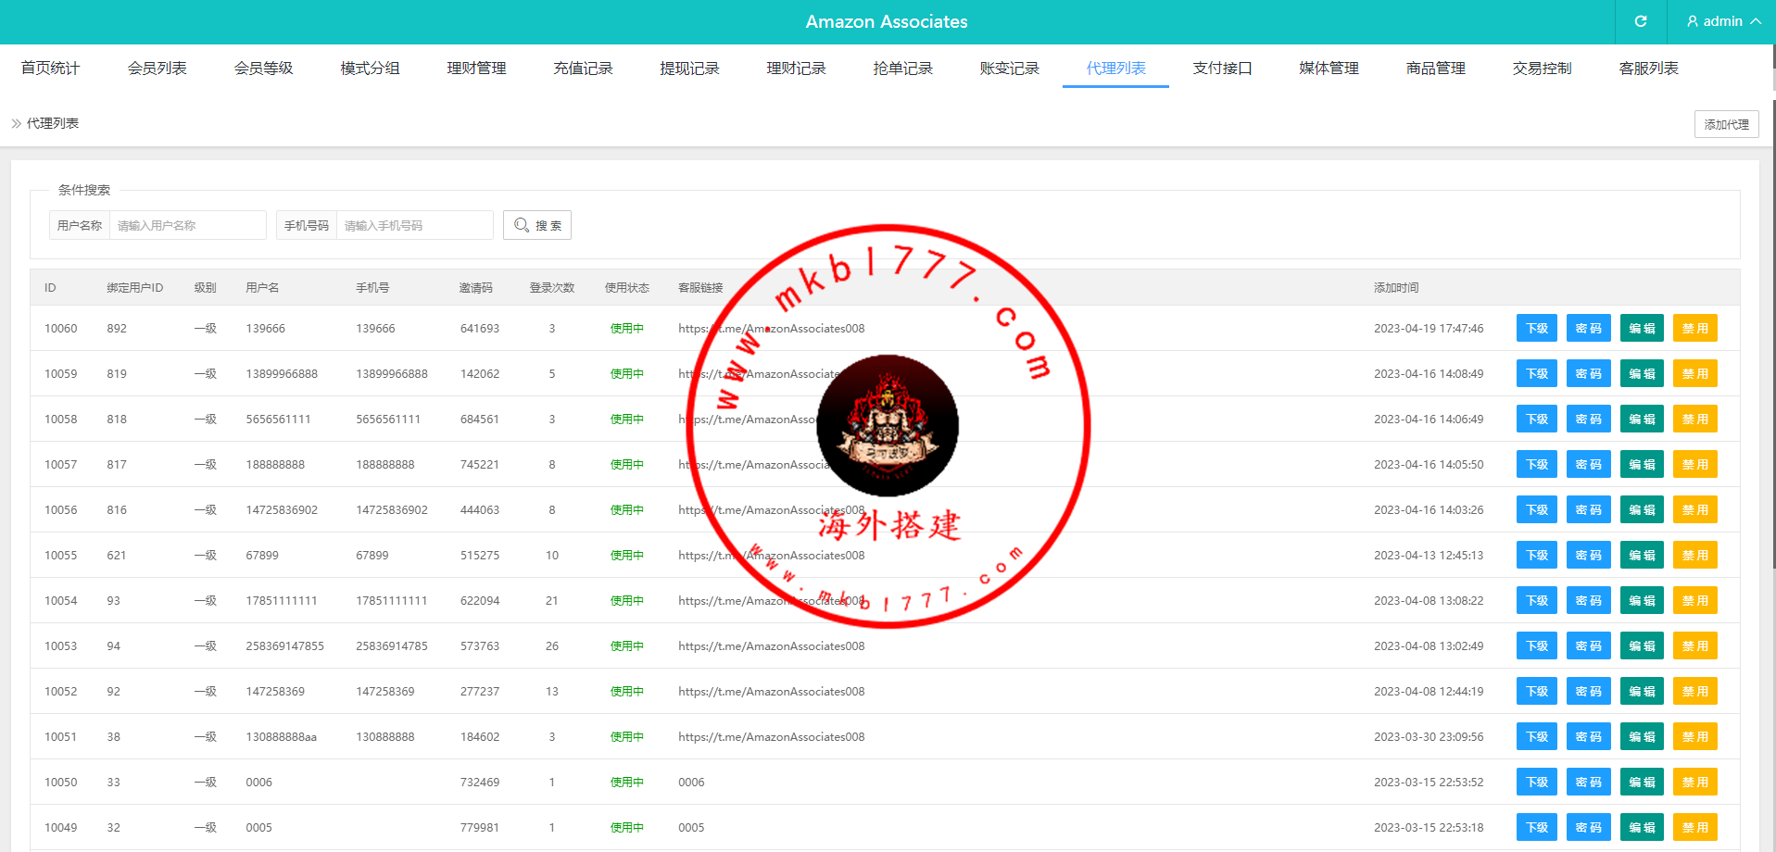Click customer link in row 10052
Viewport: 1776px width, 852px height.
[x=771, y=692]
